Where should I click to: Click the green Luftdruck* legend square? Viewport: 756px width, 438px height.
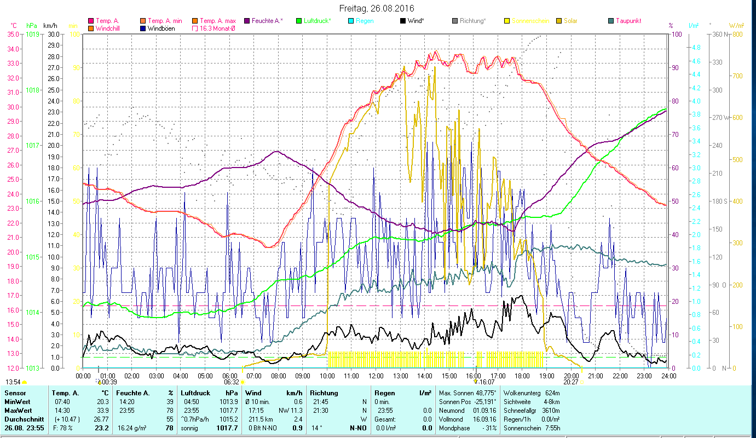[x=299, y=21]
